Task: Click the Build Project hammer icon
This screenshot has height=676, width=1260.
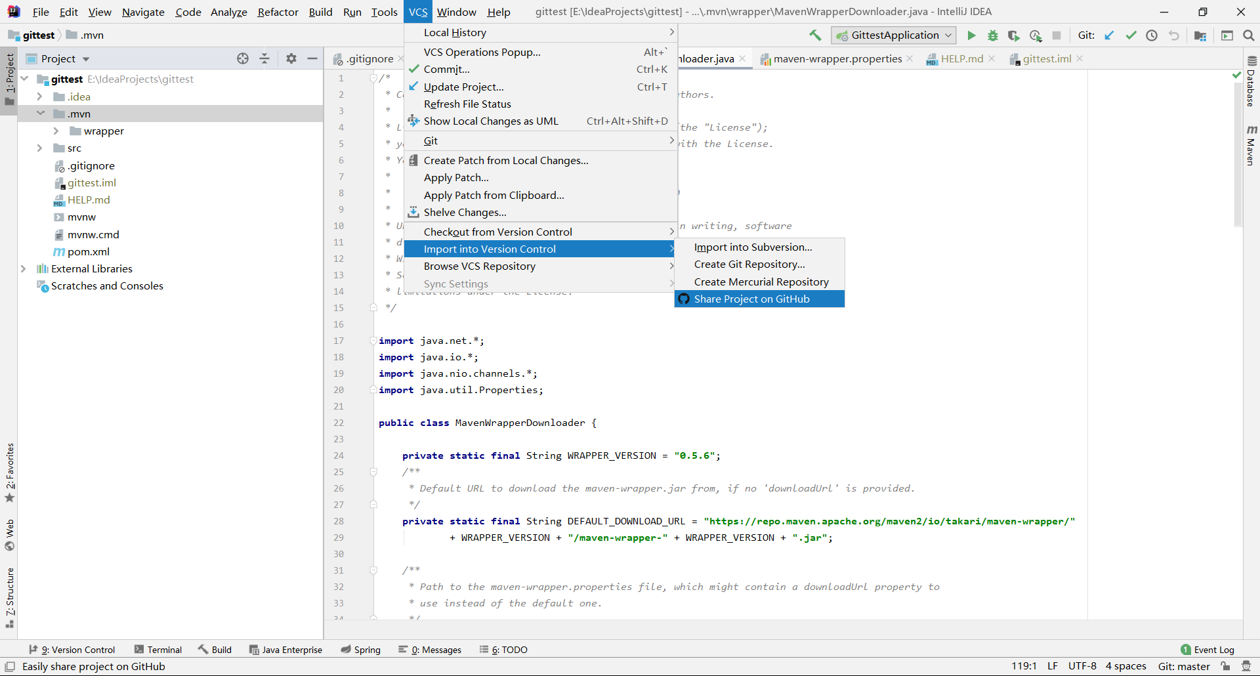Action: (x=815, y=35)
